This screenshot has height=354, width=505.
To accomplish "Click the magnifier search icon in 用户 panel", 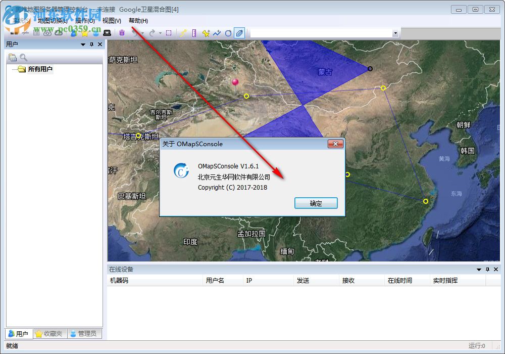I will (23, 57).
